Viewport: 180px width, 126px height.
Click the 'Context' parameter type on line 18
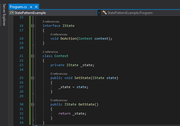click(x=85, y=38)
